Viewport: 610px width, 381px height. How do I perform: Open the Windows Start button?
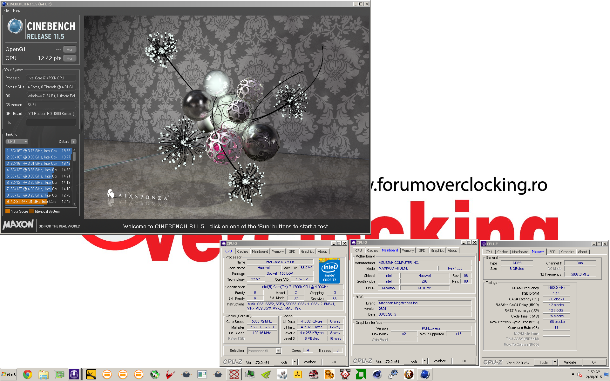pos(9,374)
